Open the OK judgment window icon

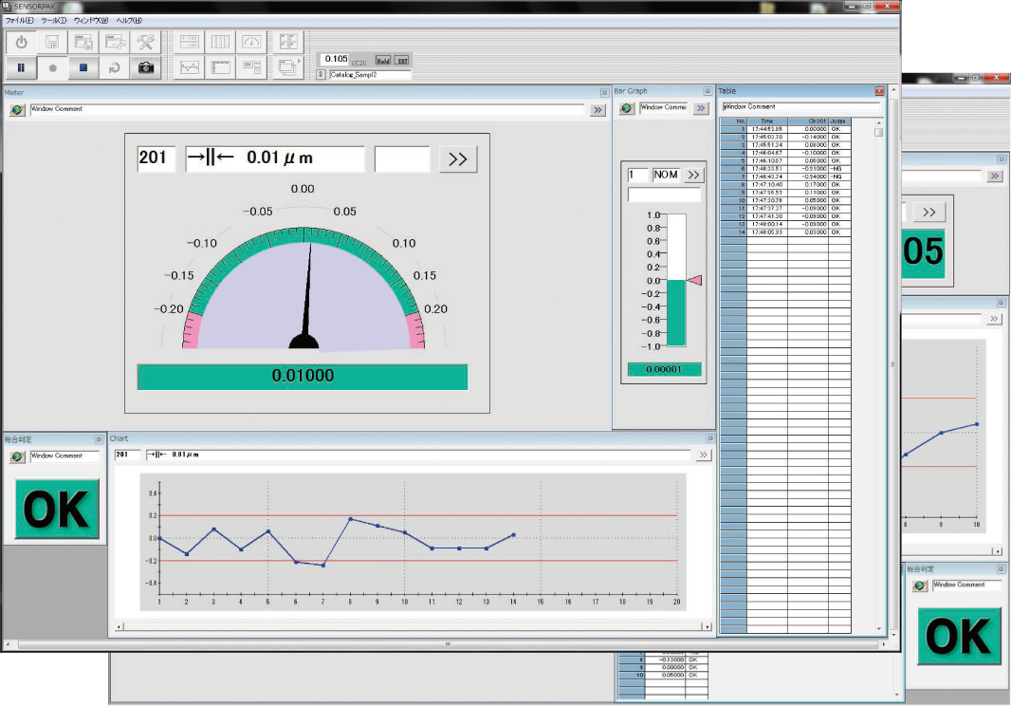point(251,67)
